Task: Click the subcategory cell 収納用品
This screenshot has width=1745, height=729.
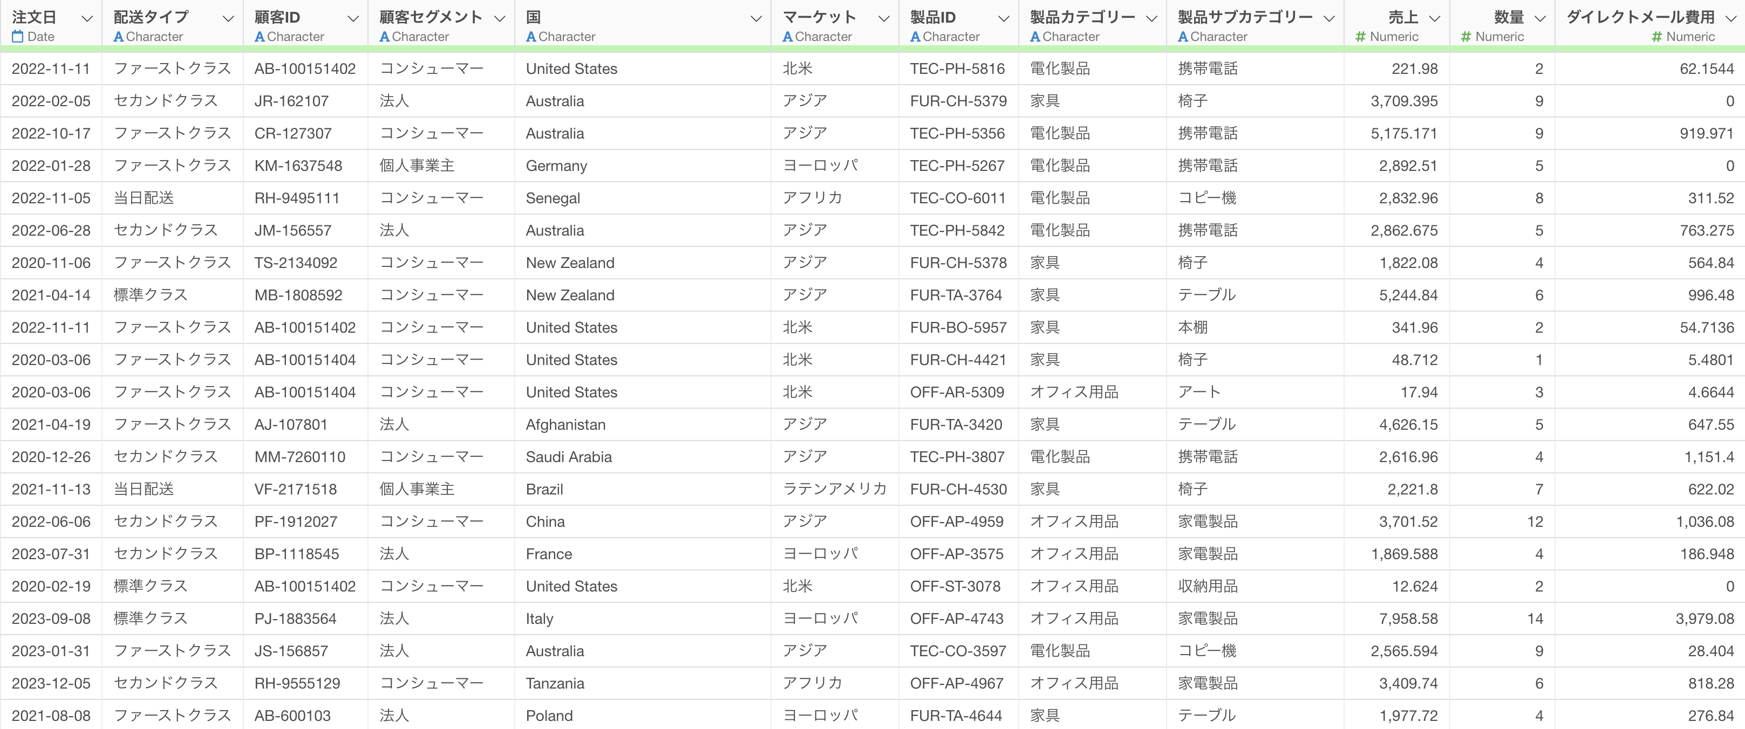Action: (1207, 586)
